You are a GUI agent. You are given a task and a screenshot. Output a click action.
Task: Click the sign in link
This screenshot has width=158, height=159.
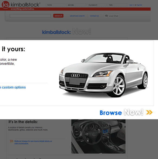(132, 5)
